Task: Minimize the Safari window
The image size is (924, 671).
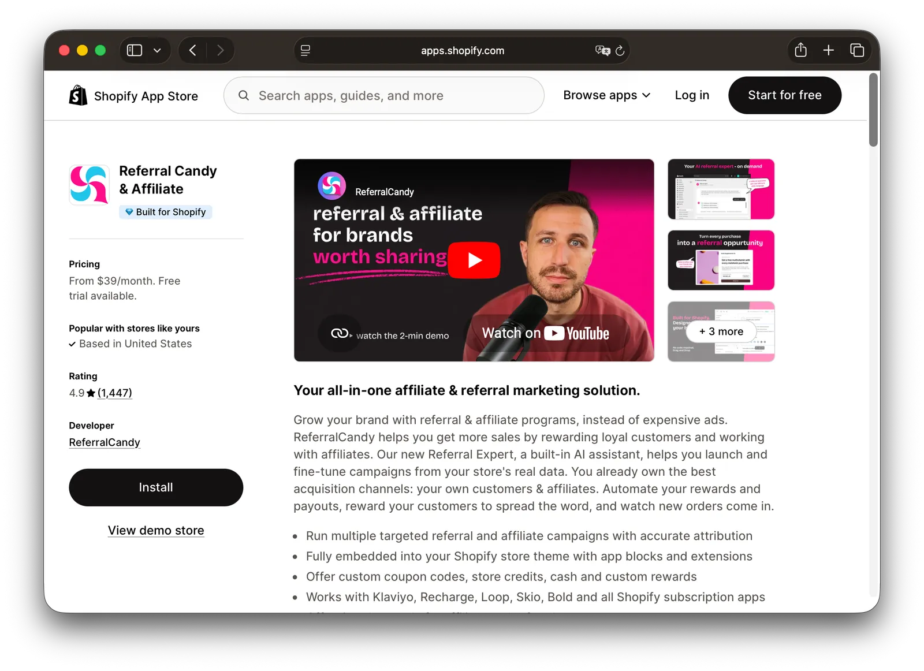Action: (82, 50)
